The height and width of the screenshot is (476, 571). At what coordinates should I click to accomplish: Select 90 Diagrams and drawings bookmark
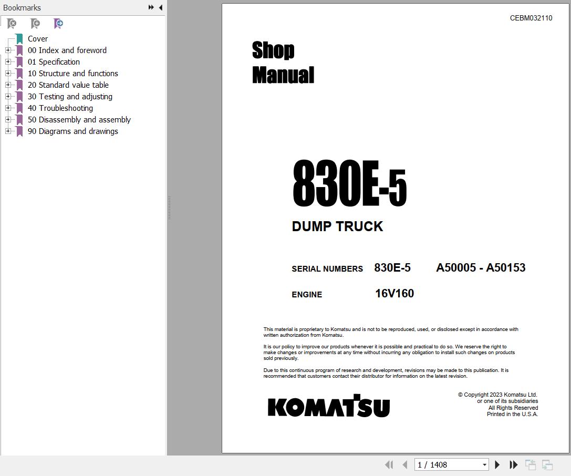(x=73, y=131)
